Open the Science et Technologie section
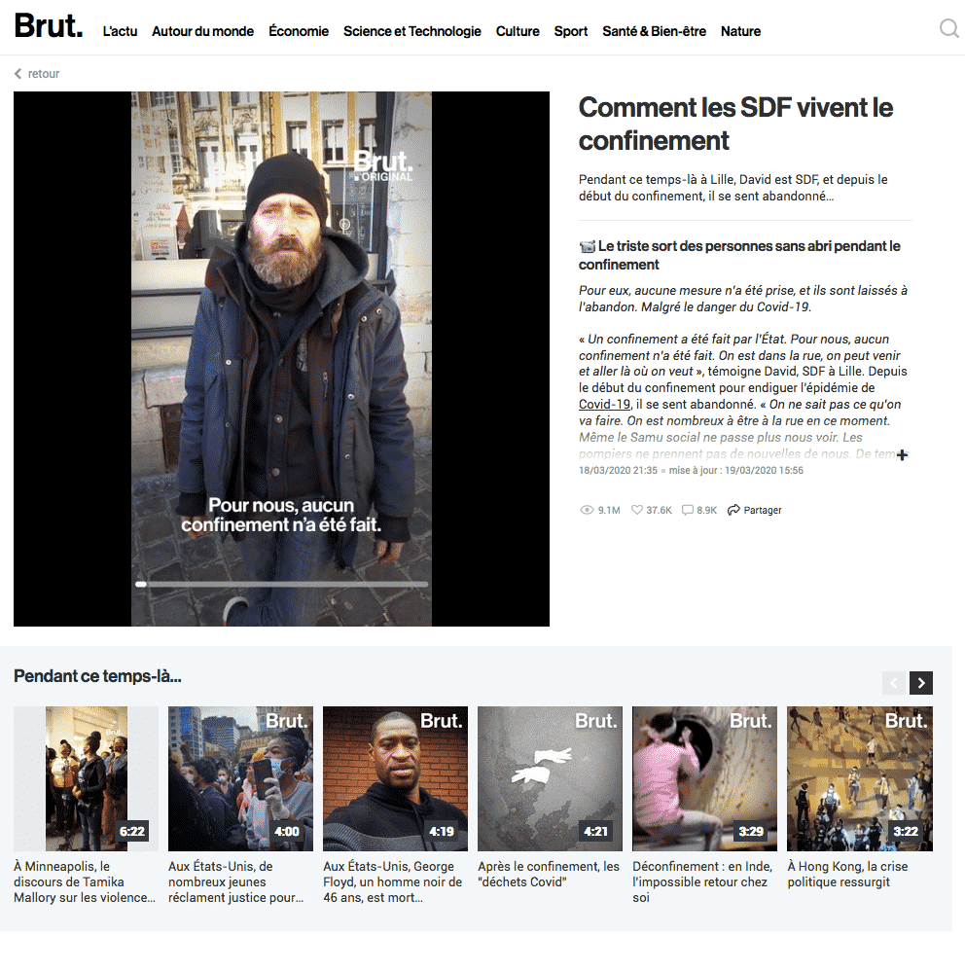965x971 pixels. pos(412,31)
